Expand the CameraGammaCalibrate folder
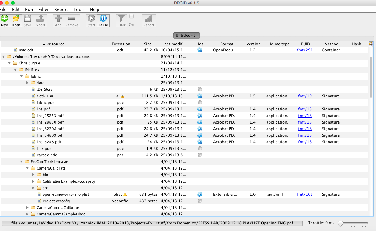 pos(27,208)
